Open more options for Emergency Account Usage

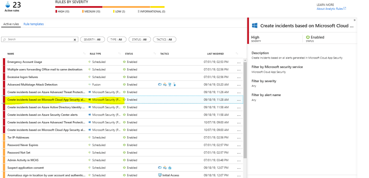[x=238, y=62]
